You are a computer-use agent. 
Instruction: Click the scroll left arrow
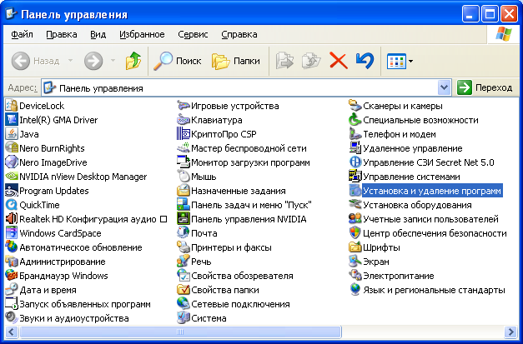(x=12, y=332)
